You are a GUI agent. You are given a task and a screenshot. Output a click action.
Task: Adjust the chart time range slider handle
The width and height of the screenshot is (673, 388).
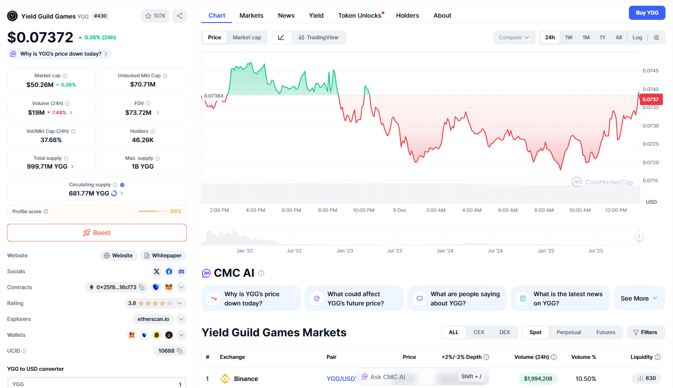(639, 236)
